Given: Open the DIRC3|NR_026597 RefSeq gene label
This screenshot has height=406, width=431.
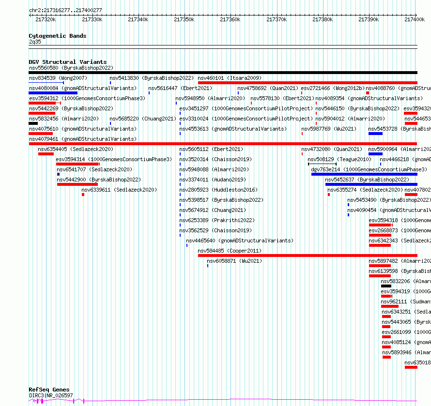Looking at the screenshot, I should click(51, 395).
